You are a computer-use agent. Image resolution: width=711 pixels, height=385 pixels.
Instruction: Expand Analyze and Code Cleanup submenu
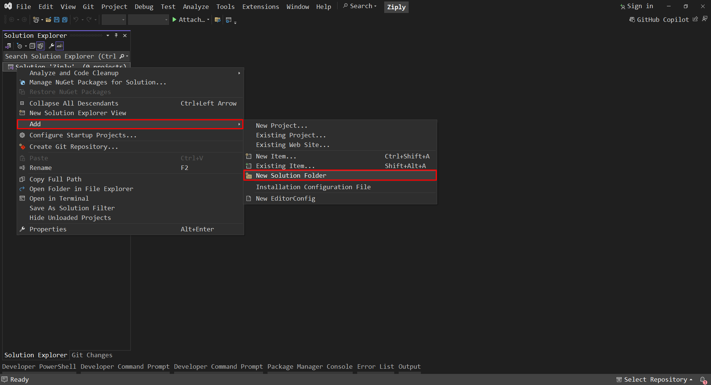130,73
